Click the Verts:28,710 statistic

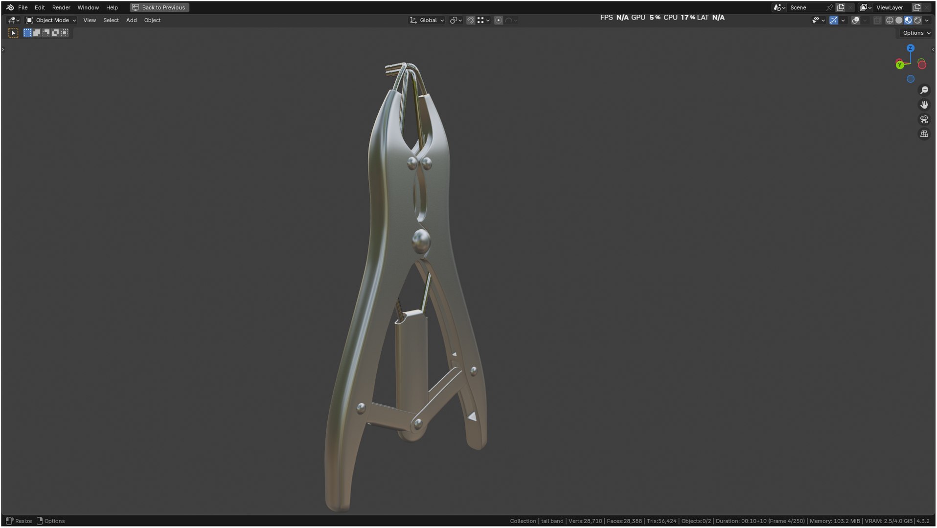tap(585, 521)
